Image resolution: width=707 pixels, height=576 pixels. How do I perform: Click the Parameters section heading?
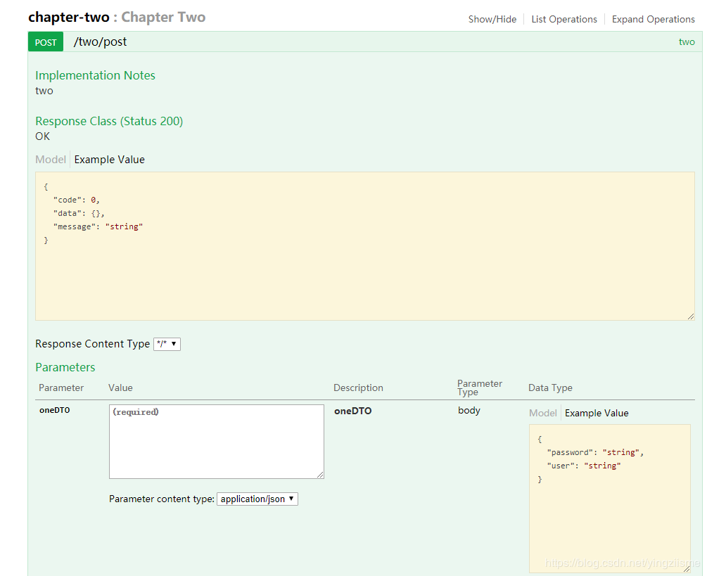pos(65,367)
